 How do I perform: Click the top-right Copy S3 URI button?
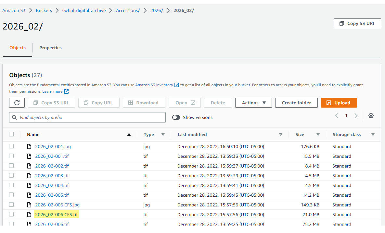click(357, 23)
